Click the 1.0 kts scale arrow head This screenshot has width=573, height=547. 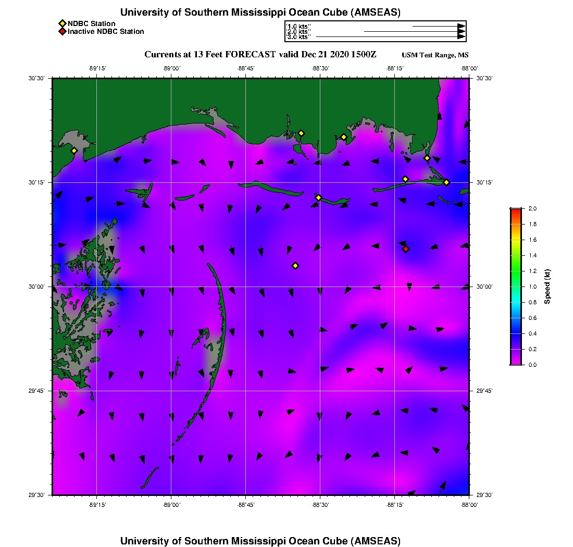(x=462, y=26)
